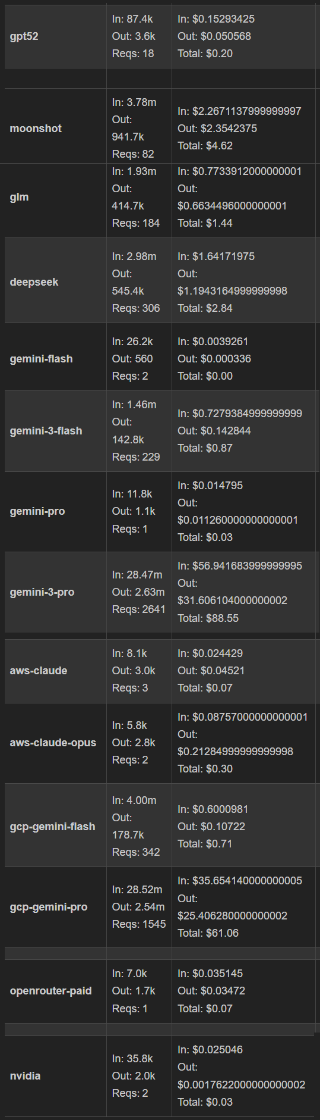Select the openrouter-paid row label
The height and width of the screenshot is (1120, 320).
click(50, 991)
